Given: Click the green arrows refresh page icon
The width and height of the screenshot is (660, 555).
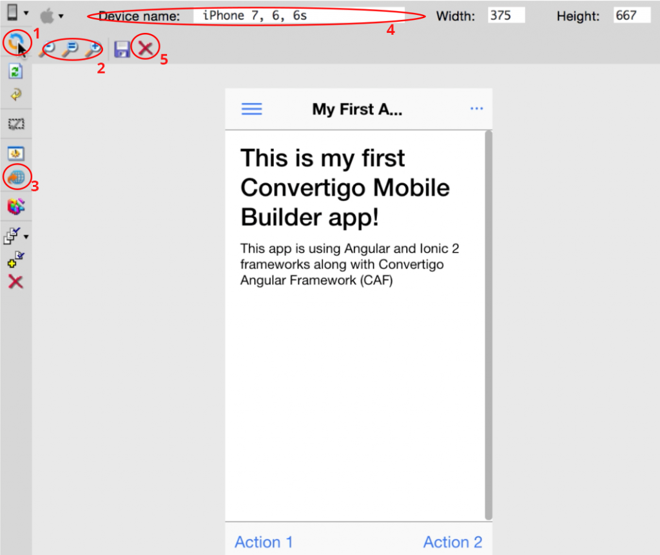Looking at the screenshot, I should [x=15, y=71].
